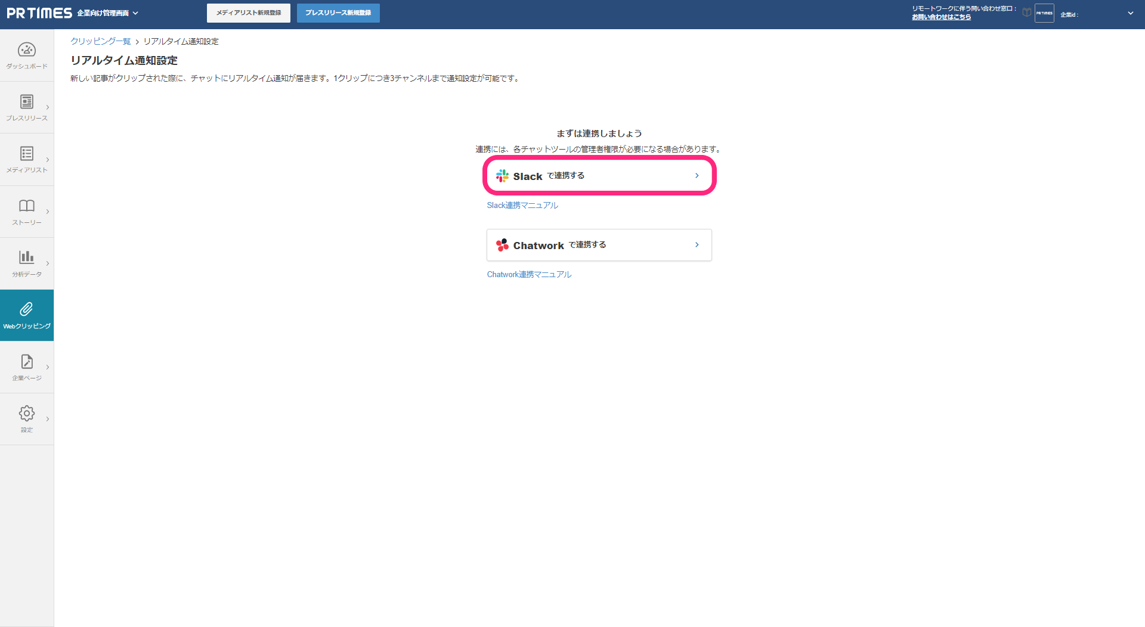Viewport: 1145px width, 627px height.
Task: Click the まずは連携しましょう heading
Action: [x=599, y=134]
